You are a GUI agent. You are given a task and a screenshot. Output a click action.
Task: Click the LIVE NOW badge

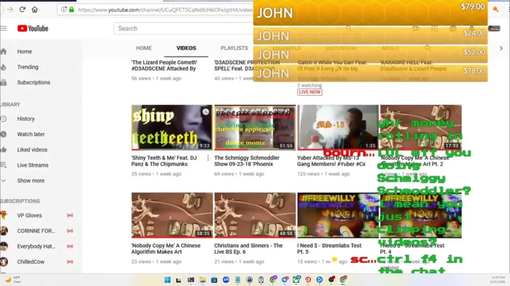(x=310, y=92)
